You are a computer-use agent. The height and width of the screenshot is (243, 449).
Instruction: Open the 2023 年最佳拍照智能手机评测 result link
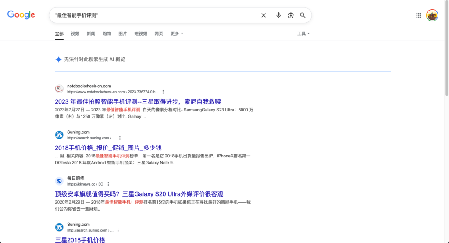pos(138,102)
